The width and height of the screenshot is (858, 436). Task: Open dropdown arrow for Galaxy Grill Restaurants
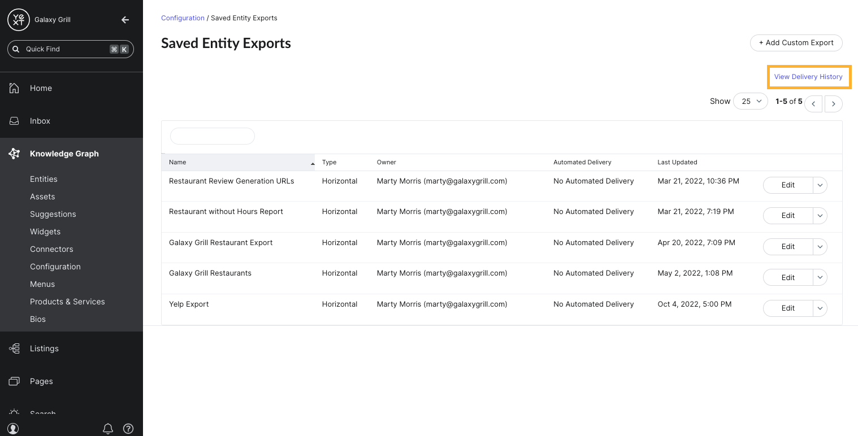[820, 277]
